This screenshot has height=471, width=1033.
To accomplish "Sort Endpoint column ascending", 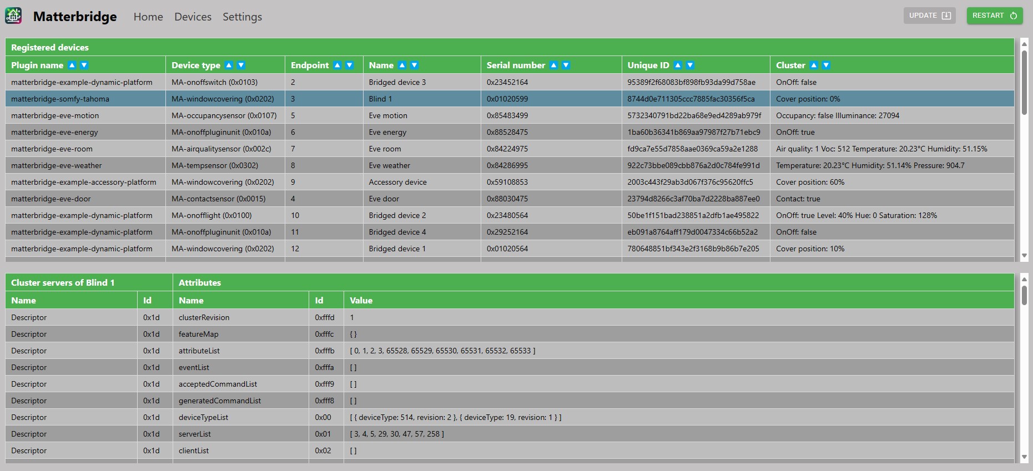I will (x=337, y=65).
